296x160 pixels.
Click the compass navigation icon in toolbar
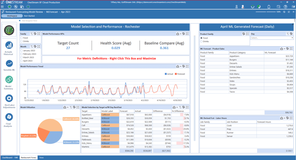click(16, 7)
